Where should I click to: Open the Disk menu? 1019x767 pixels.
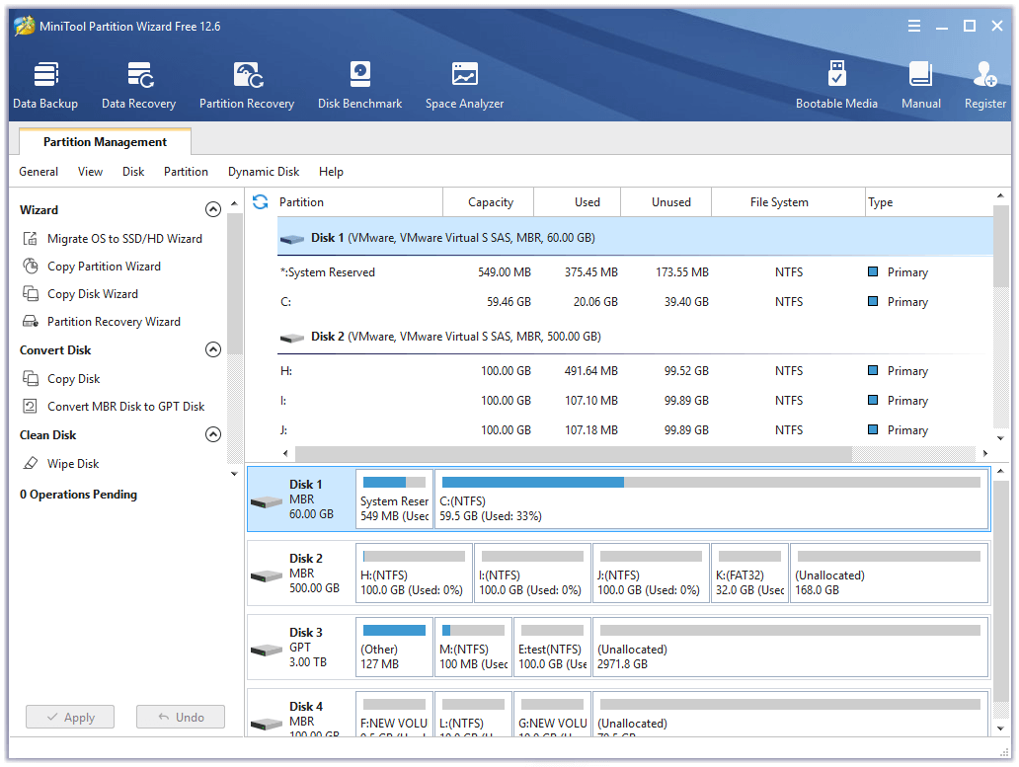[133, 172]
